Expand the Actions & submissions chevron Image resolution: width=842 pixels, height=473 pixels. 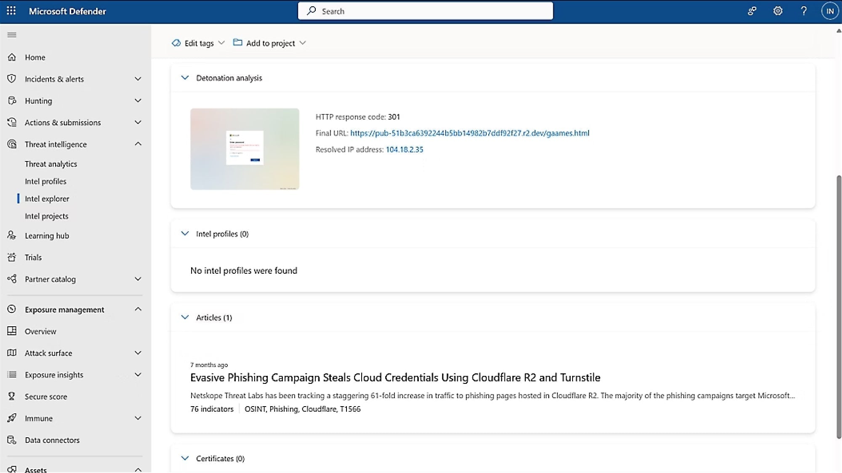(x=138, y=122)
